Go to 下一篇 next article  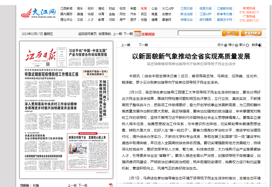click(143, 45)
